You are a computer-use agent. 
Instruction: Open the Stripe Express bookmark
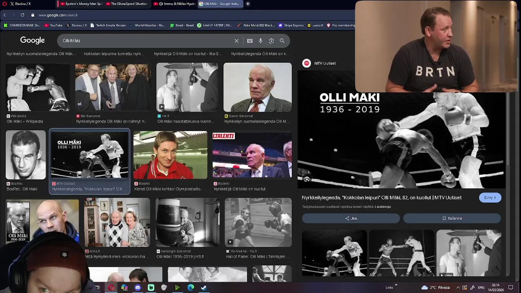coord(291,25)
